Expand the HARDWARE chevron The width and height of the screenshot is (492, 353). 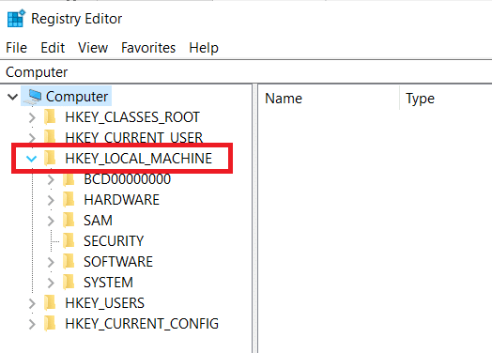[51, 200]
